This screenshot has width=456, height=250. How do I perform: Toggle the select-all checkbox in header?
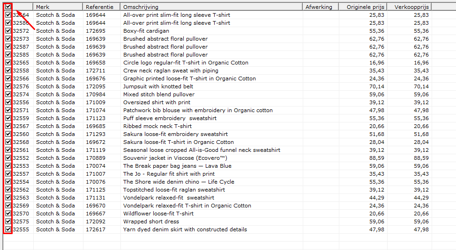pyautogui.click(x=8, y=7)
